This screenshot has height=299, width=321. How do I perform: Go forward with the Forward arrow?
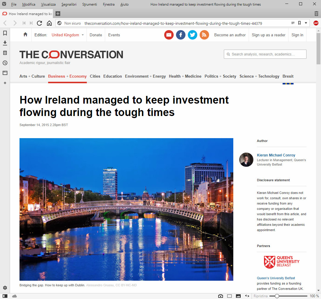pos(15,23)
